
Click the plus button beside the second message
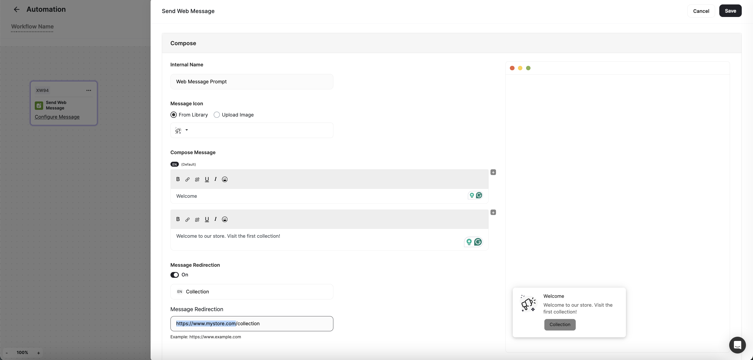tap(493, 212)
